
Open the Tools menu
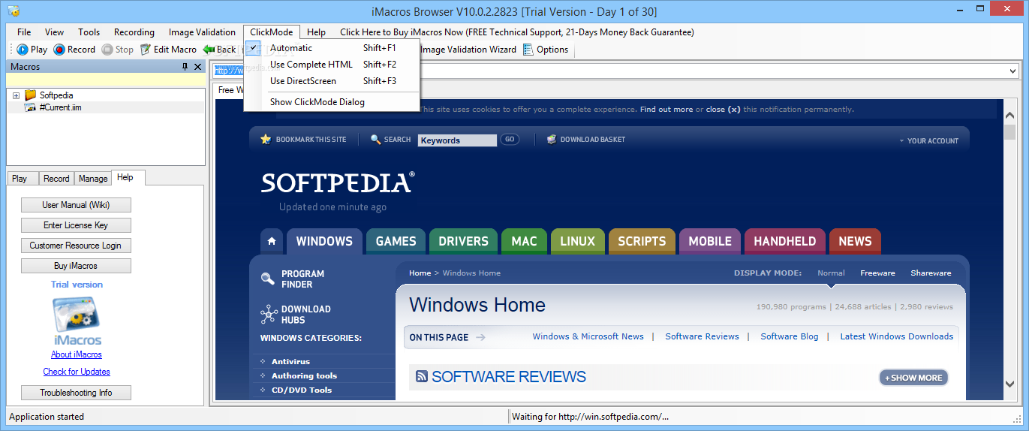coord(89,32)
